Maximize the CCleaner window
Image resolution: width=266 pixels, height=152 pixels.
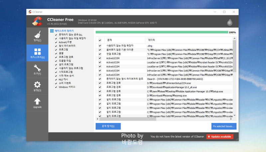pos(224,12)
